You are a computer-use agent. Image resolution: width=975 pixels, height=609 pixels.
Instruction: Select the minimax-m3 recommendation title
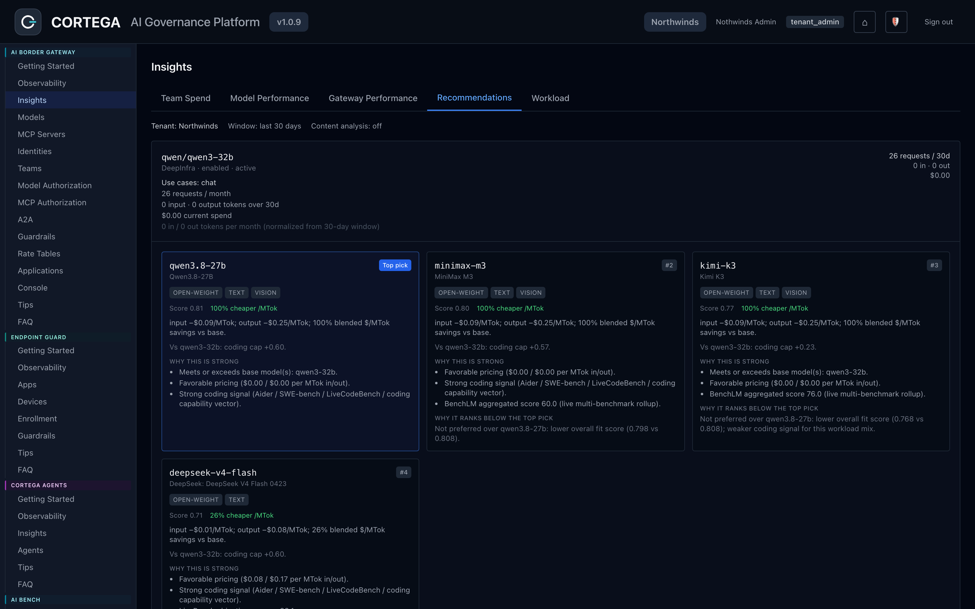(x=460, y=266)
